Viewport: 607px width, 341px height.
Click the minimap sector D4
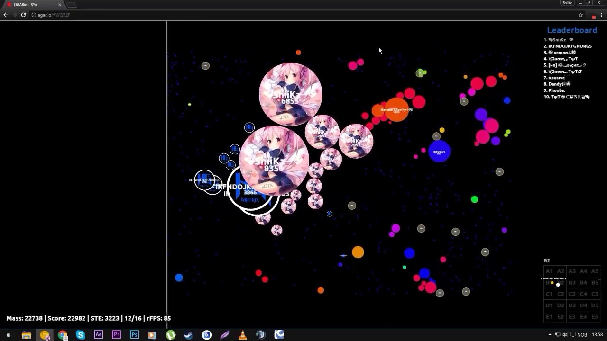coord(583,305)
